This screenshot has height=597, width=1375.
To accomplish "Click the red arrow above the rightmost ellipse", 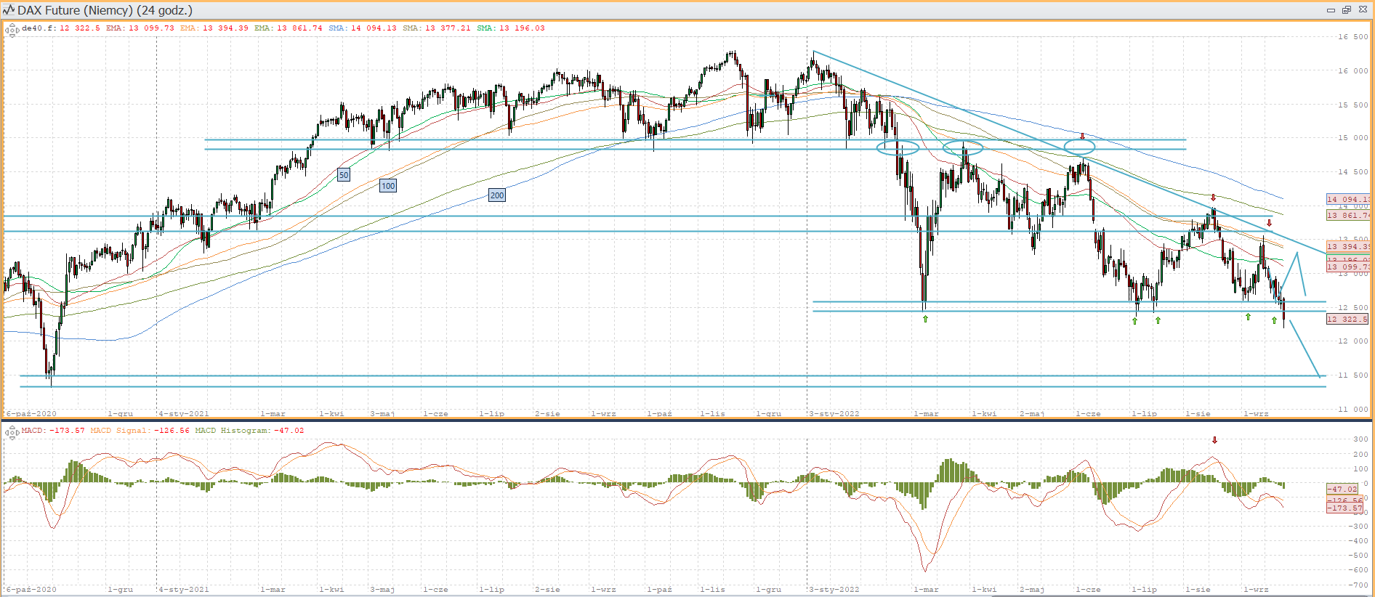I will [1082, 136].
